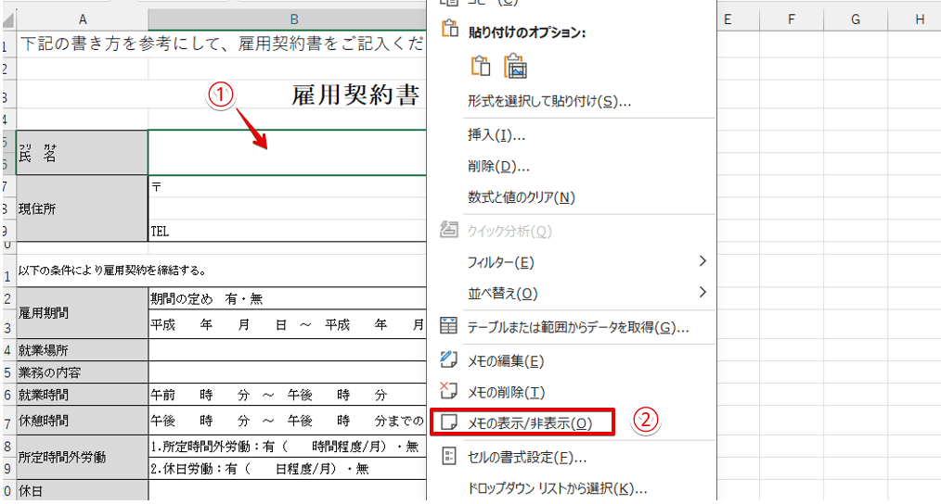This screenshot has height=504, width=941.
Task: Select テーブルまたは範囲からデータを取得(G)...
Action: (x=578, y=327)
